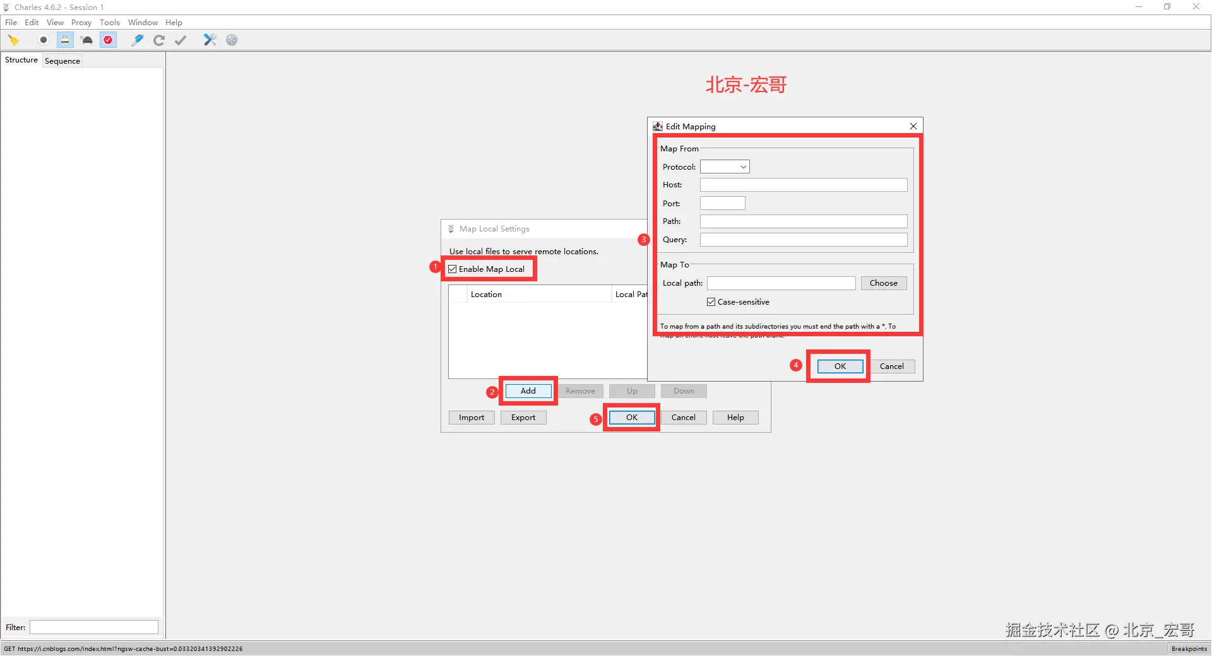
Task: Toggle SSL proxying in the toolbar
Action: [x=65, y=40]
